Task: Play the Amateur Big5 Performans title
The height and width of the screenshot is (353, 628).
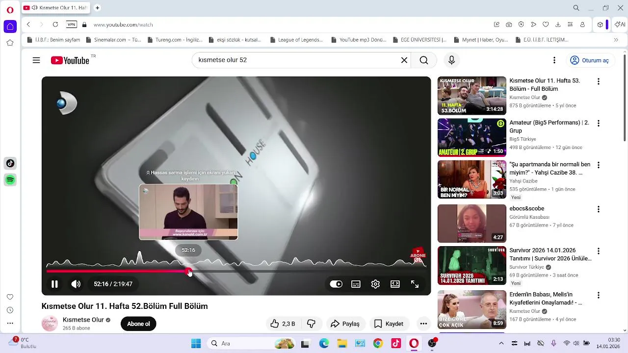Action: point(549,126)
